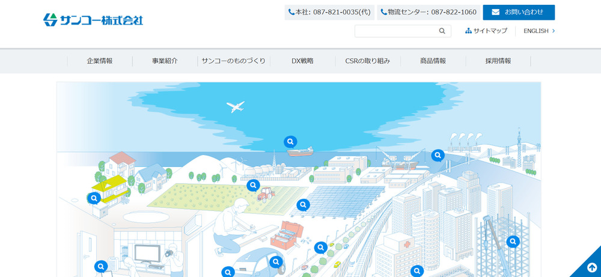The image size is (601, 277).
Task: Open magnifier marker by the yellow-roof house
Action: pos(94,198)
